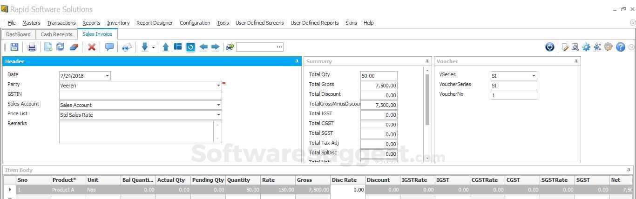
Task: Pin the Header panel
Action: click(x=297, y=61)
